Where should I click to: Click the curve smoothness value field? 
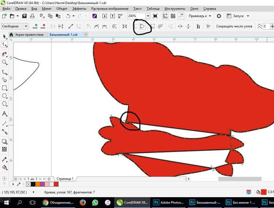pyautogui.click(x=266, y=26)
